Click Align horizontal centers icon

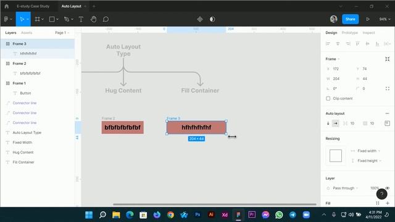(338, 44)
